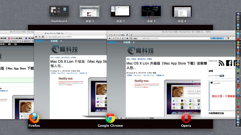The image size is (241, 135).
Task: Click the Forward arrow in Chrome window
Action: point(39,37)
